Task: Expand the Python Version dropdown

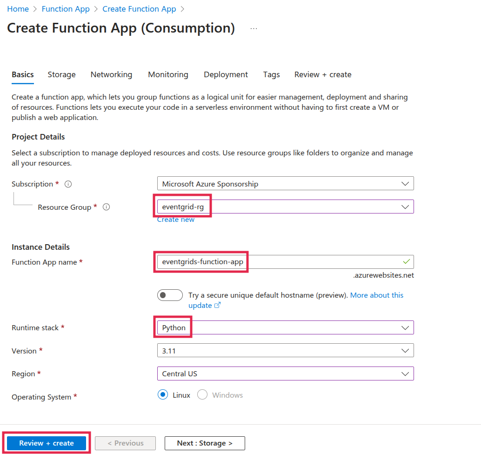Action: click(285, 351)
